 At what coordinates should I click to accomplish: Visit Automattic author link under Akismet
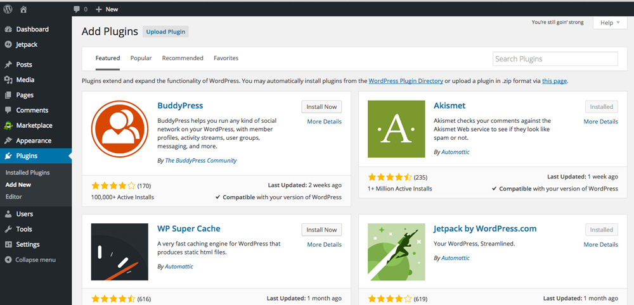tap(455, 152)
